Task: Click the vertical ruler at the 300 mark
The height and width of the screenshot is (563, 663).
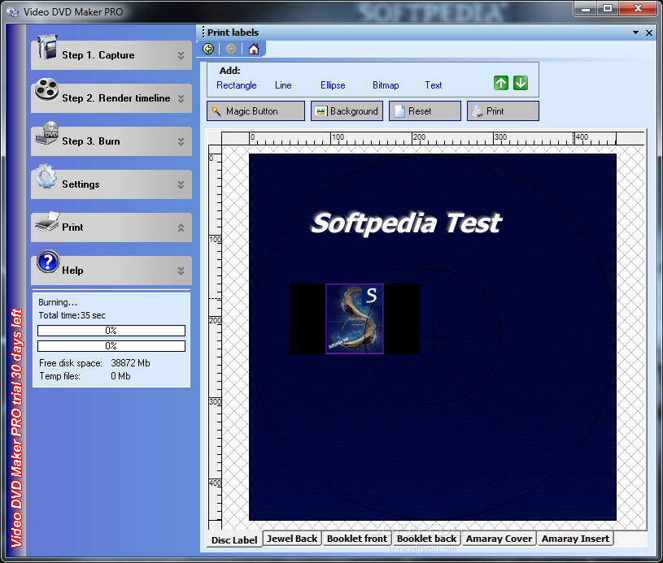Action: [x=215, y=401]
